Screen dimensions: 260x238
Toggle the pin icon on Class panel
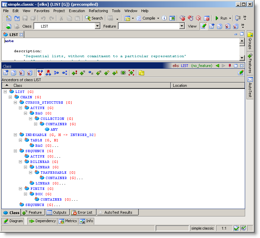(x=230, y=66)
